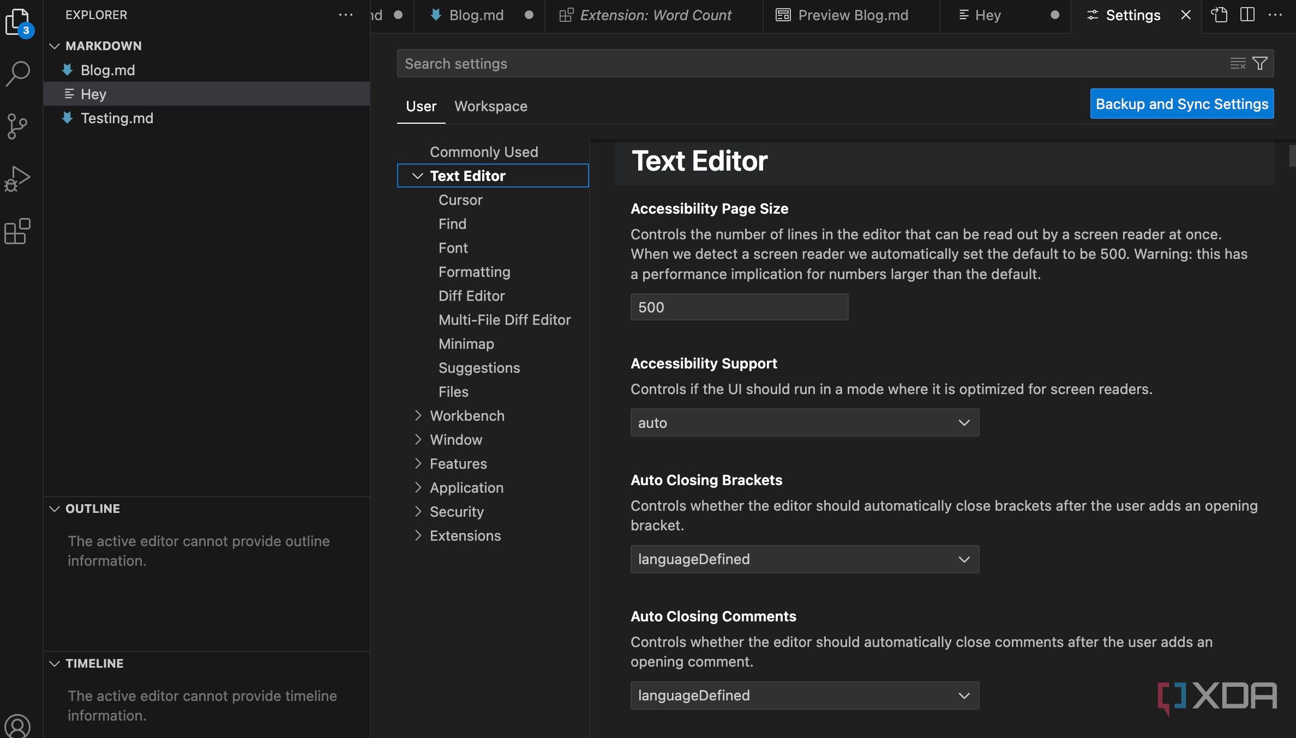Open the Source Control view

17,126
